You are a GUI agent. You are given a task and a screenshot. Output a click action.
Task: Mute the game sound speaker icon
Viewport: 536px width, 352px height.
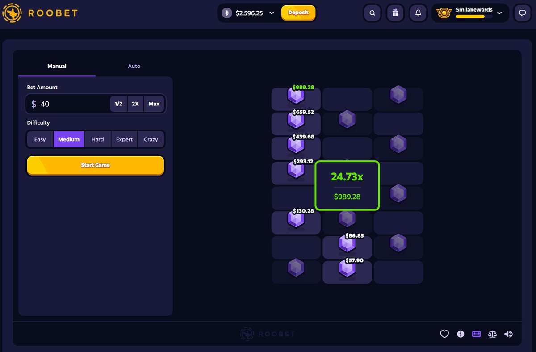pos(508,334)
